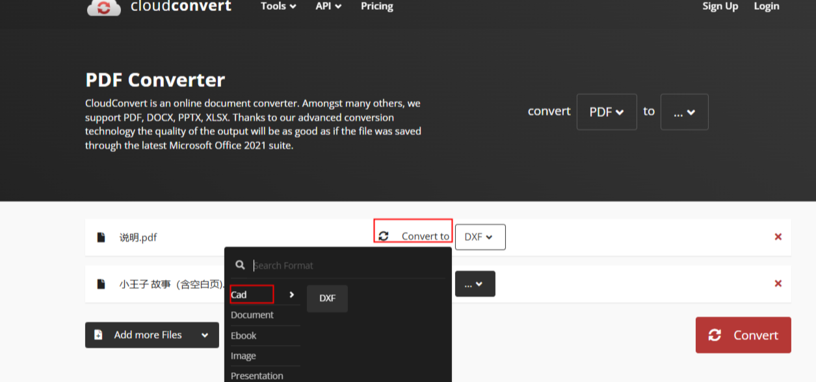Click the CloudConvert cloud logo icon
This screenshot has height=382, width=816.
(103, 7)
